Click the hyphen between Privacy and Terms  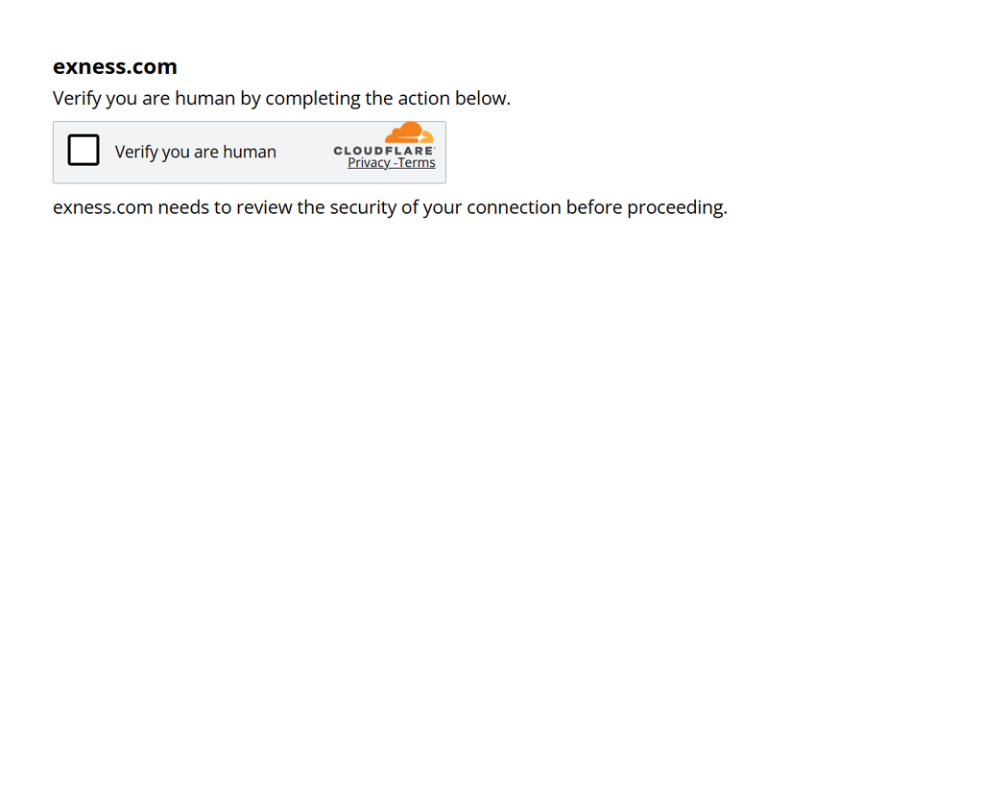pos(395,163)
